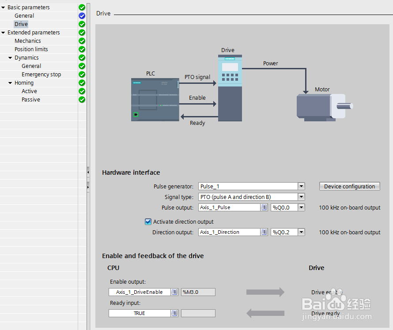Click the Drive unit image in the diagram
Viewport: 393px width, 330px height.
click(230, 88)
